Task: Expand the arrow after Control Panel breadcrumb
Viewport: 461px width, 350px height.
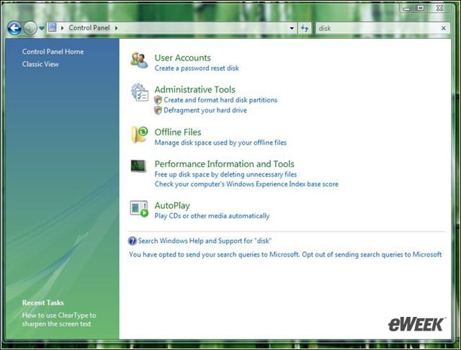Action: [x=117, y=28]
